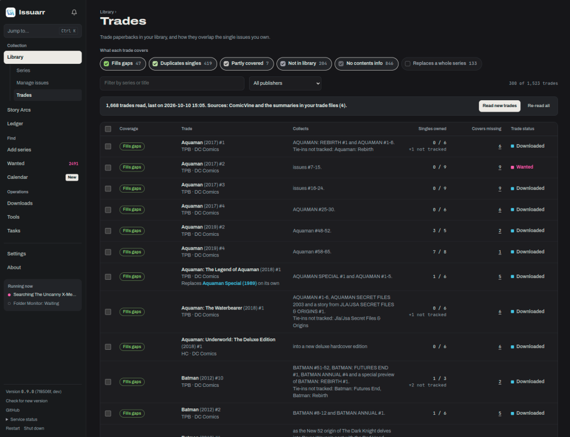
Task: Open the Aquaman: The Waterbearer trade title
Action: pyautogui.click(x=211, y=308)
